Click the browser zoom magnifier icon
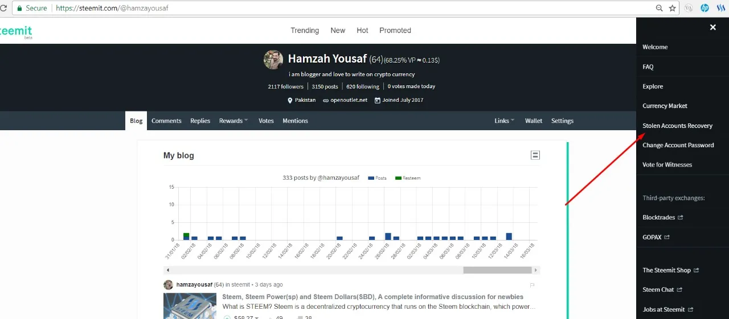Image resolution: width=729 pixels, height=319 pixels. [660, 9]
